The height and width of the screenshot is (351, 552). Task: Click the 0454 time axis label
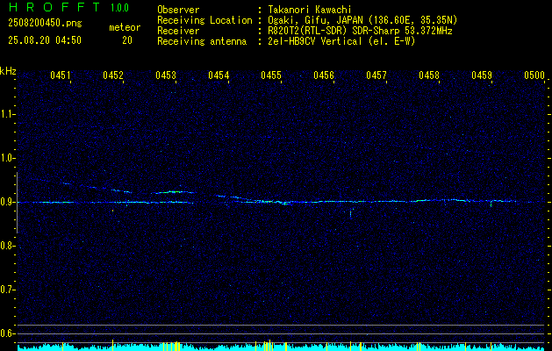pyautogui.click(x=219, y=75)
